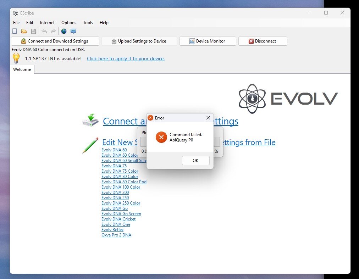
Task: Select the Welcome tab
Action: point(22,69)
